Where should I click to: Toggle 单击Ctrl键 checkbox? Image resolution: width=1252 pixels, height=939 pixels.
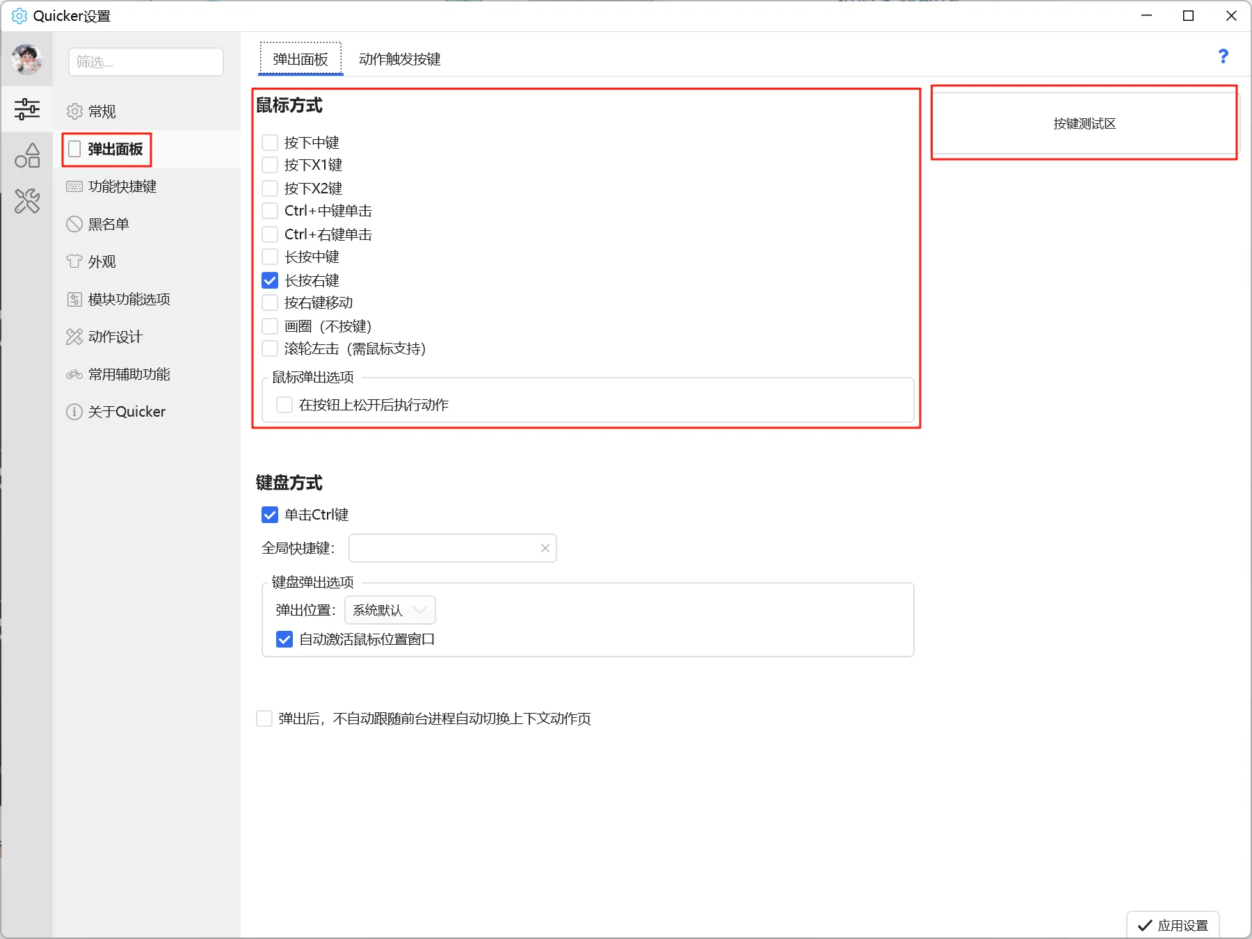(x=271, y=515)
